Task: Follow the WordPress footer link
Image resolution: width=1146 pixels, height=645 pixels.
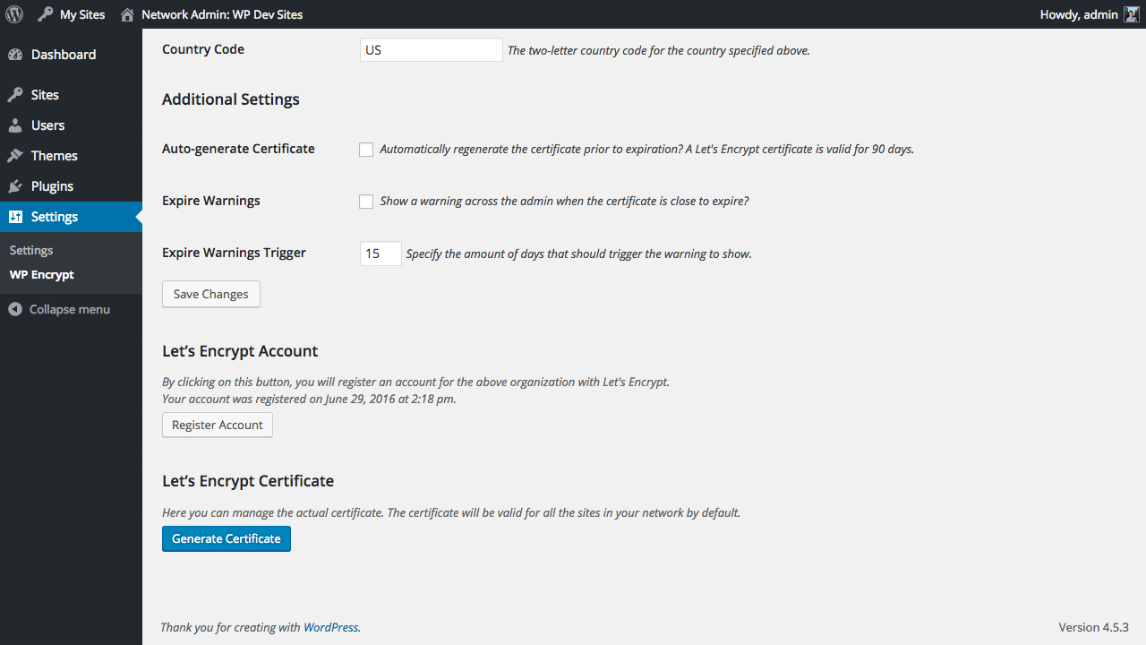Action: (x=330, y=627)
